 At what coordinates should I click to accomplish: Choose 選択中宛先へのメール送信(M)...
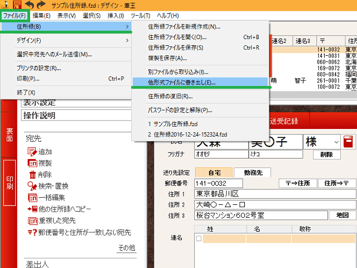pyautogui.click(x=66, y=55)
